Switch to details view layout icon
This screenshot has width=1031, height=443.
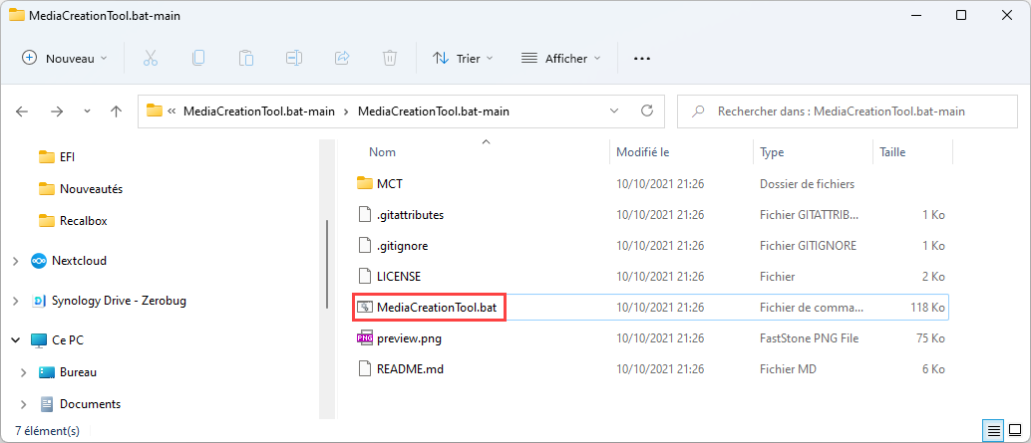(x=993, y=431)
